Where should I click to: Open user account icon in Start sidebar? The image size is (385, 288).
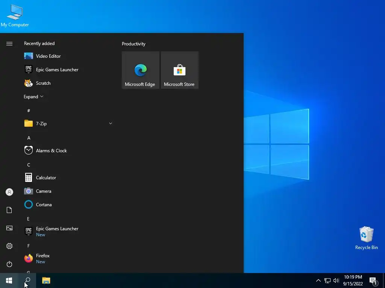pos(9,192)
